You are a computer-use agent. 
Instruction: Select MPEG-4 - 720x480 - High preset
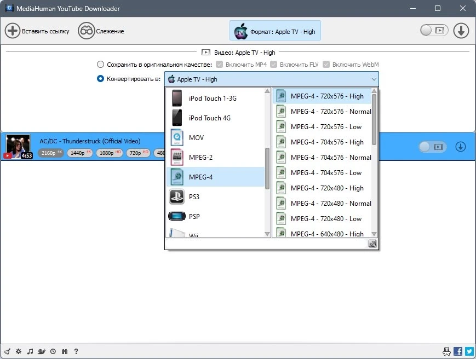tap(322, 188)
